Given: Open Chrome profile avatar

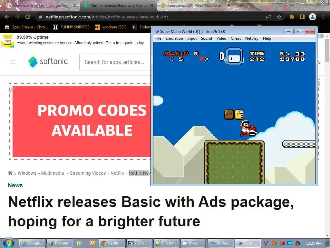Looking at the screenshot, I should 313,17.
